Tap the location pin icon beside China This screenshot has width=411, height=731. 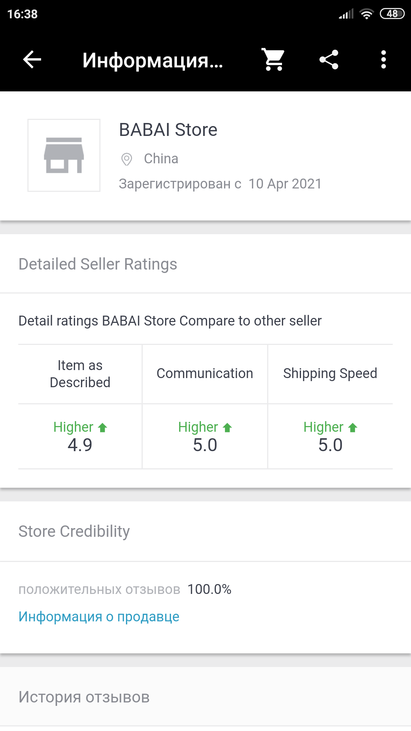tap(126, 159)
